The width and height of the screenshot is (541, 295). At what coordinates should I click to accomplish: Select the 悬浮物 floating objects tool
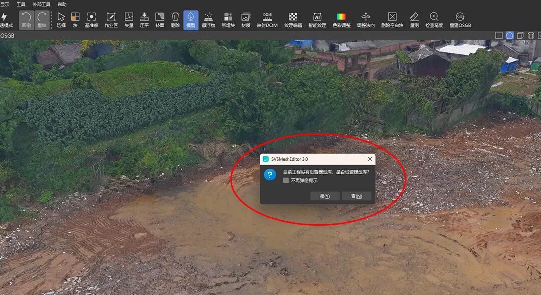(x=208, y=20)
